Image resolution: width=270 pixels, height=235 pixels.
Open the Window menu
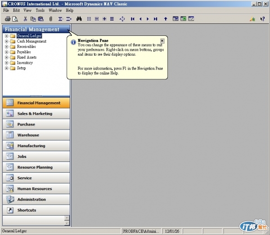(55, 10)
